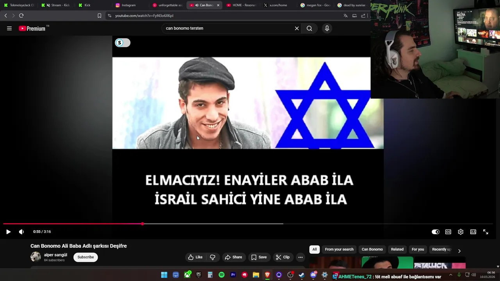Open File Explorer from taskbar

click(256, 275)
